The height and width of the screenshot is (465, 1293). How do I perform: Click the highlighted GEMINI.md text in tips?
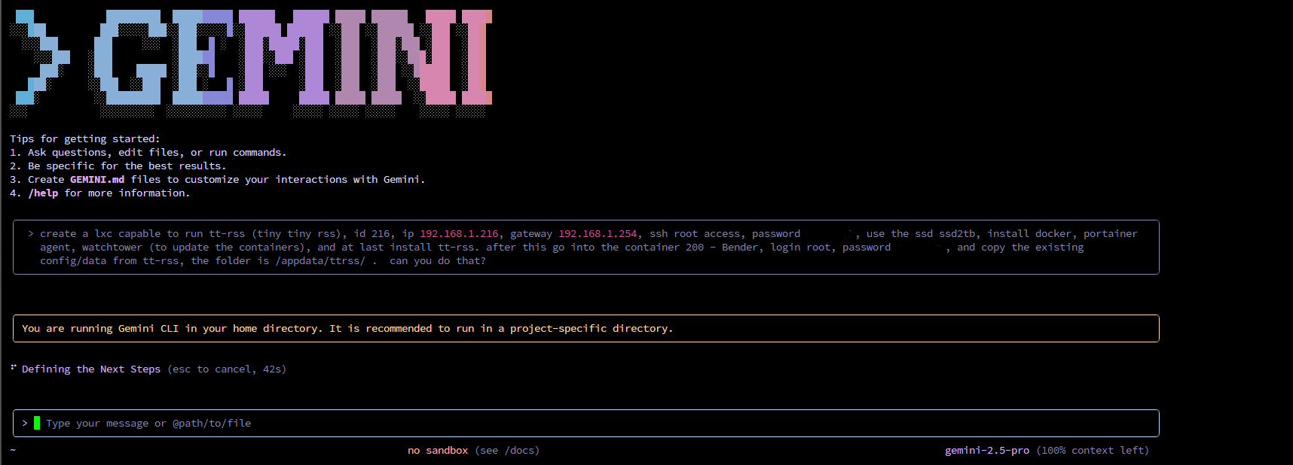(97, 180)
